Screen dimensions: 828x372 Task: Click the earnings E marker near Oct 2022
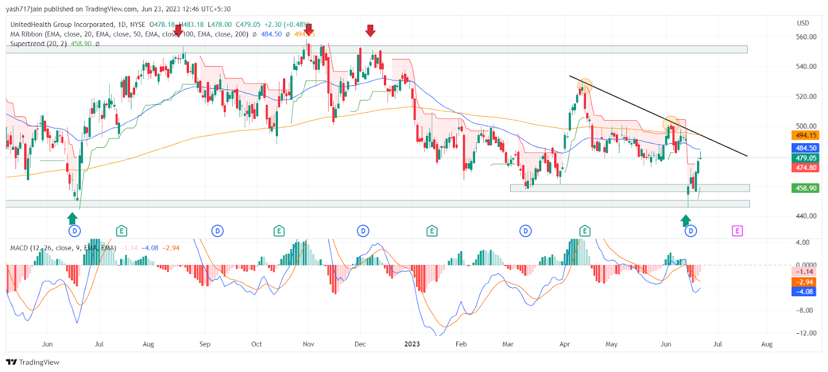click(279, 231)
